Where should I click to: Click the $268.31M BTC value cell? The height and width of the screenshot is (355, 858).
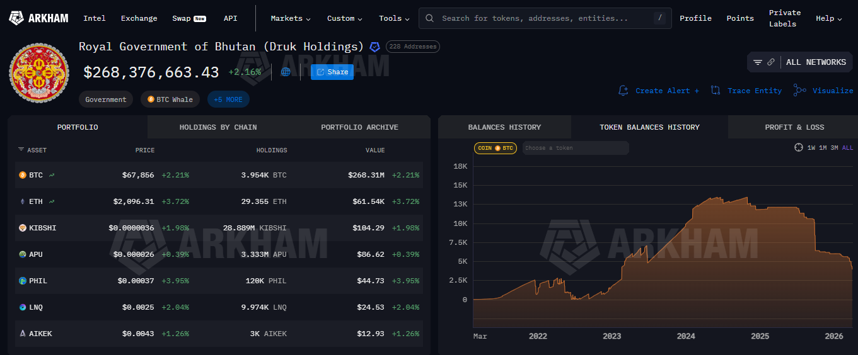point(366,175)
